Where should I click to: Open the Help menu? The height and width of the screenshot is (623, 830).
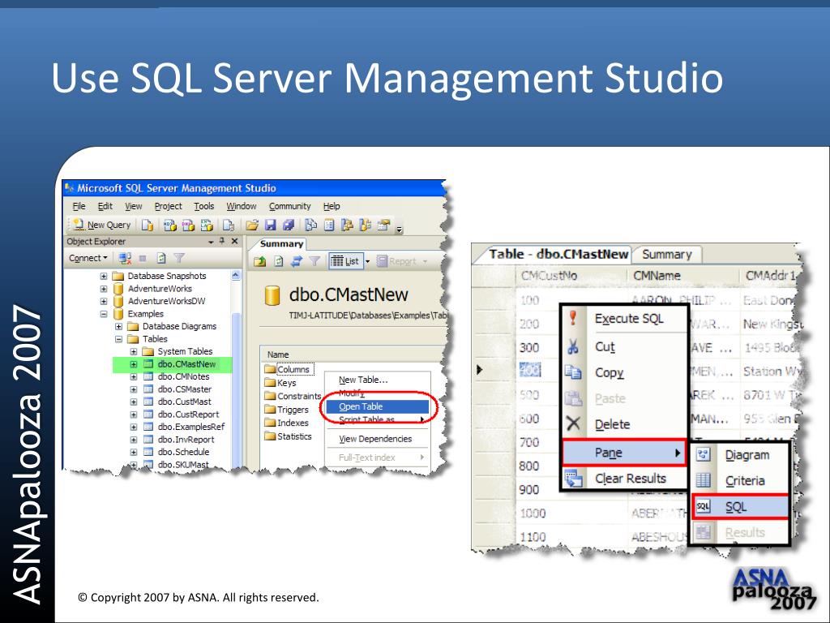pos(332,206)
